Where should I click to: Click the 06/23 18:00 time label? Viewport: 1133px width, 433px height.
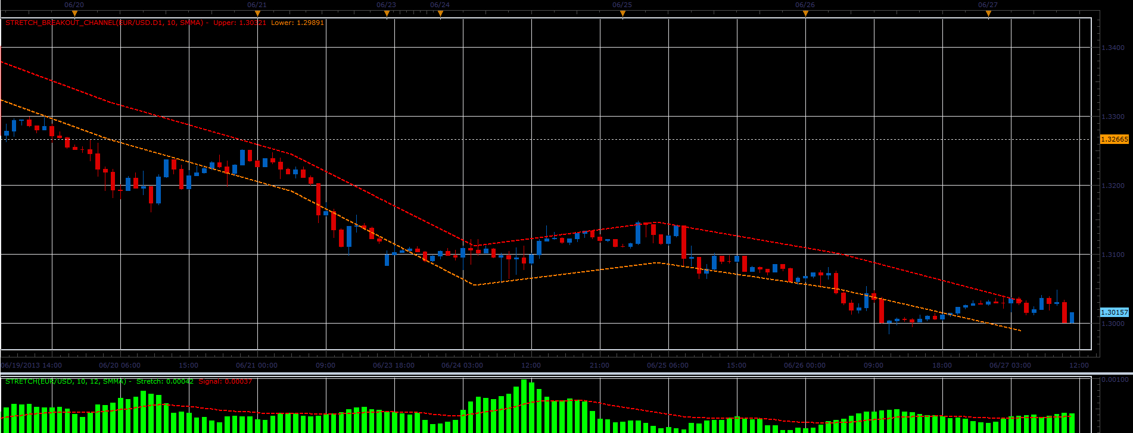point(394,365)
